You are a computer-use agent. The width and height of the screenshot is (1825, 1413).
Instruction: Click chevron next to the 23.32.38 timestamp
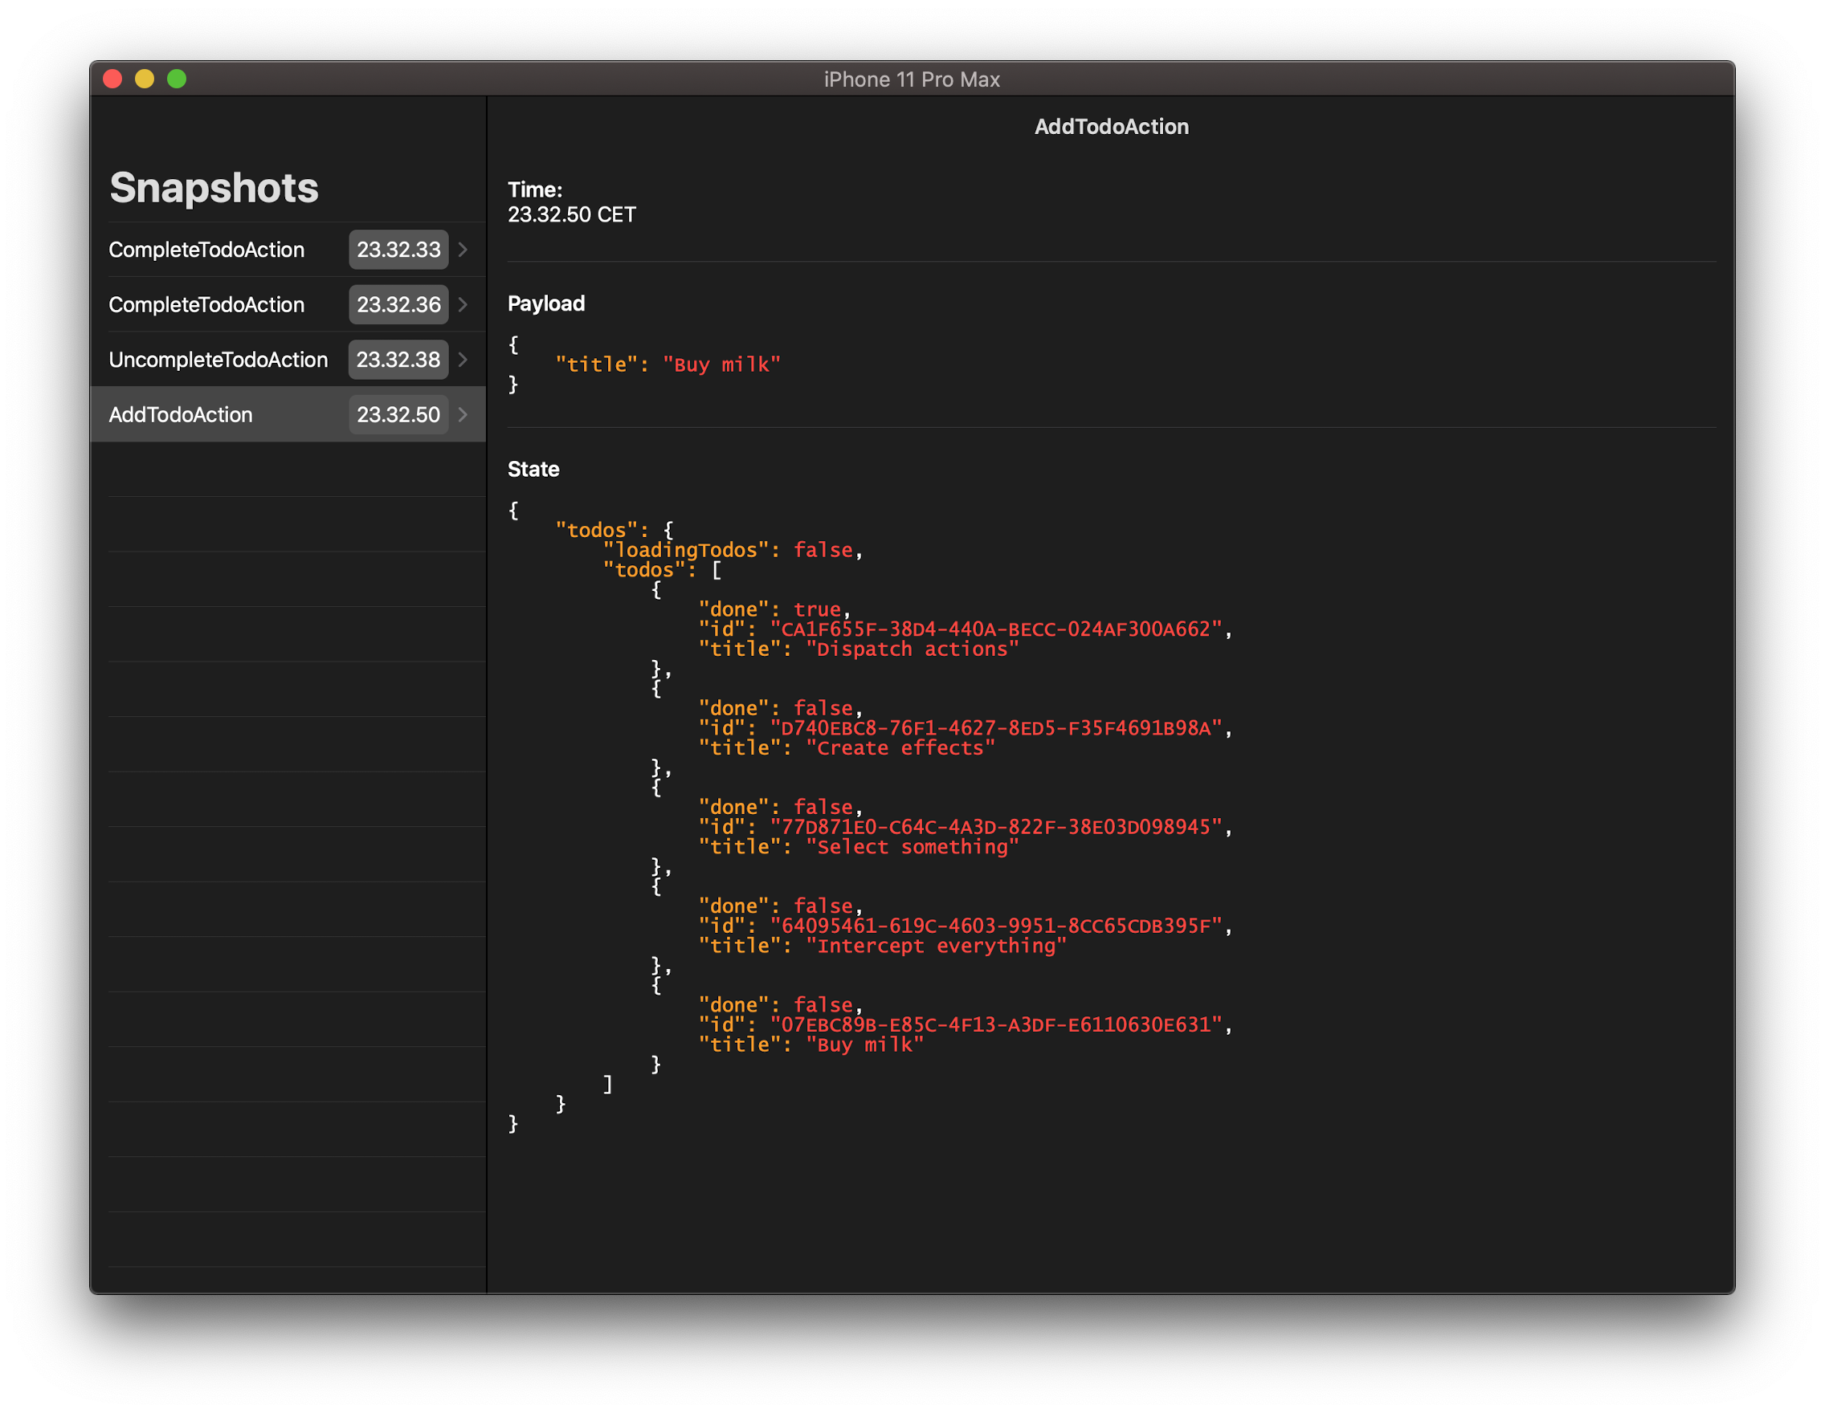(x=463, y=360)
